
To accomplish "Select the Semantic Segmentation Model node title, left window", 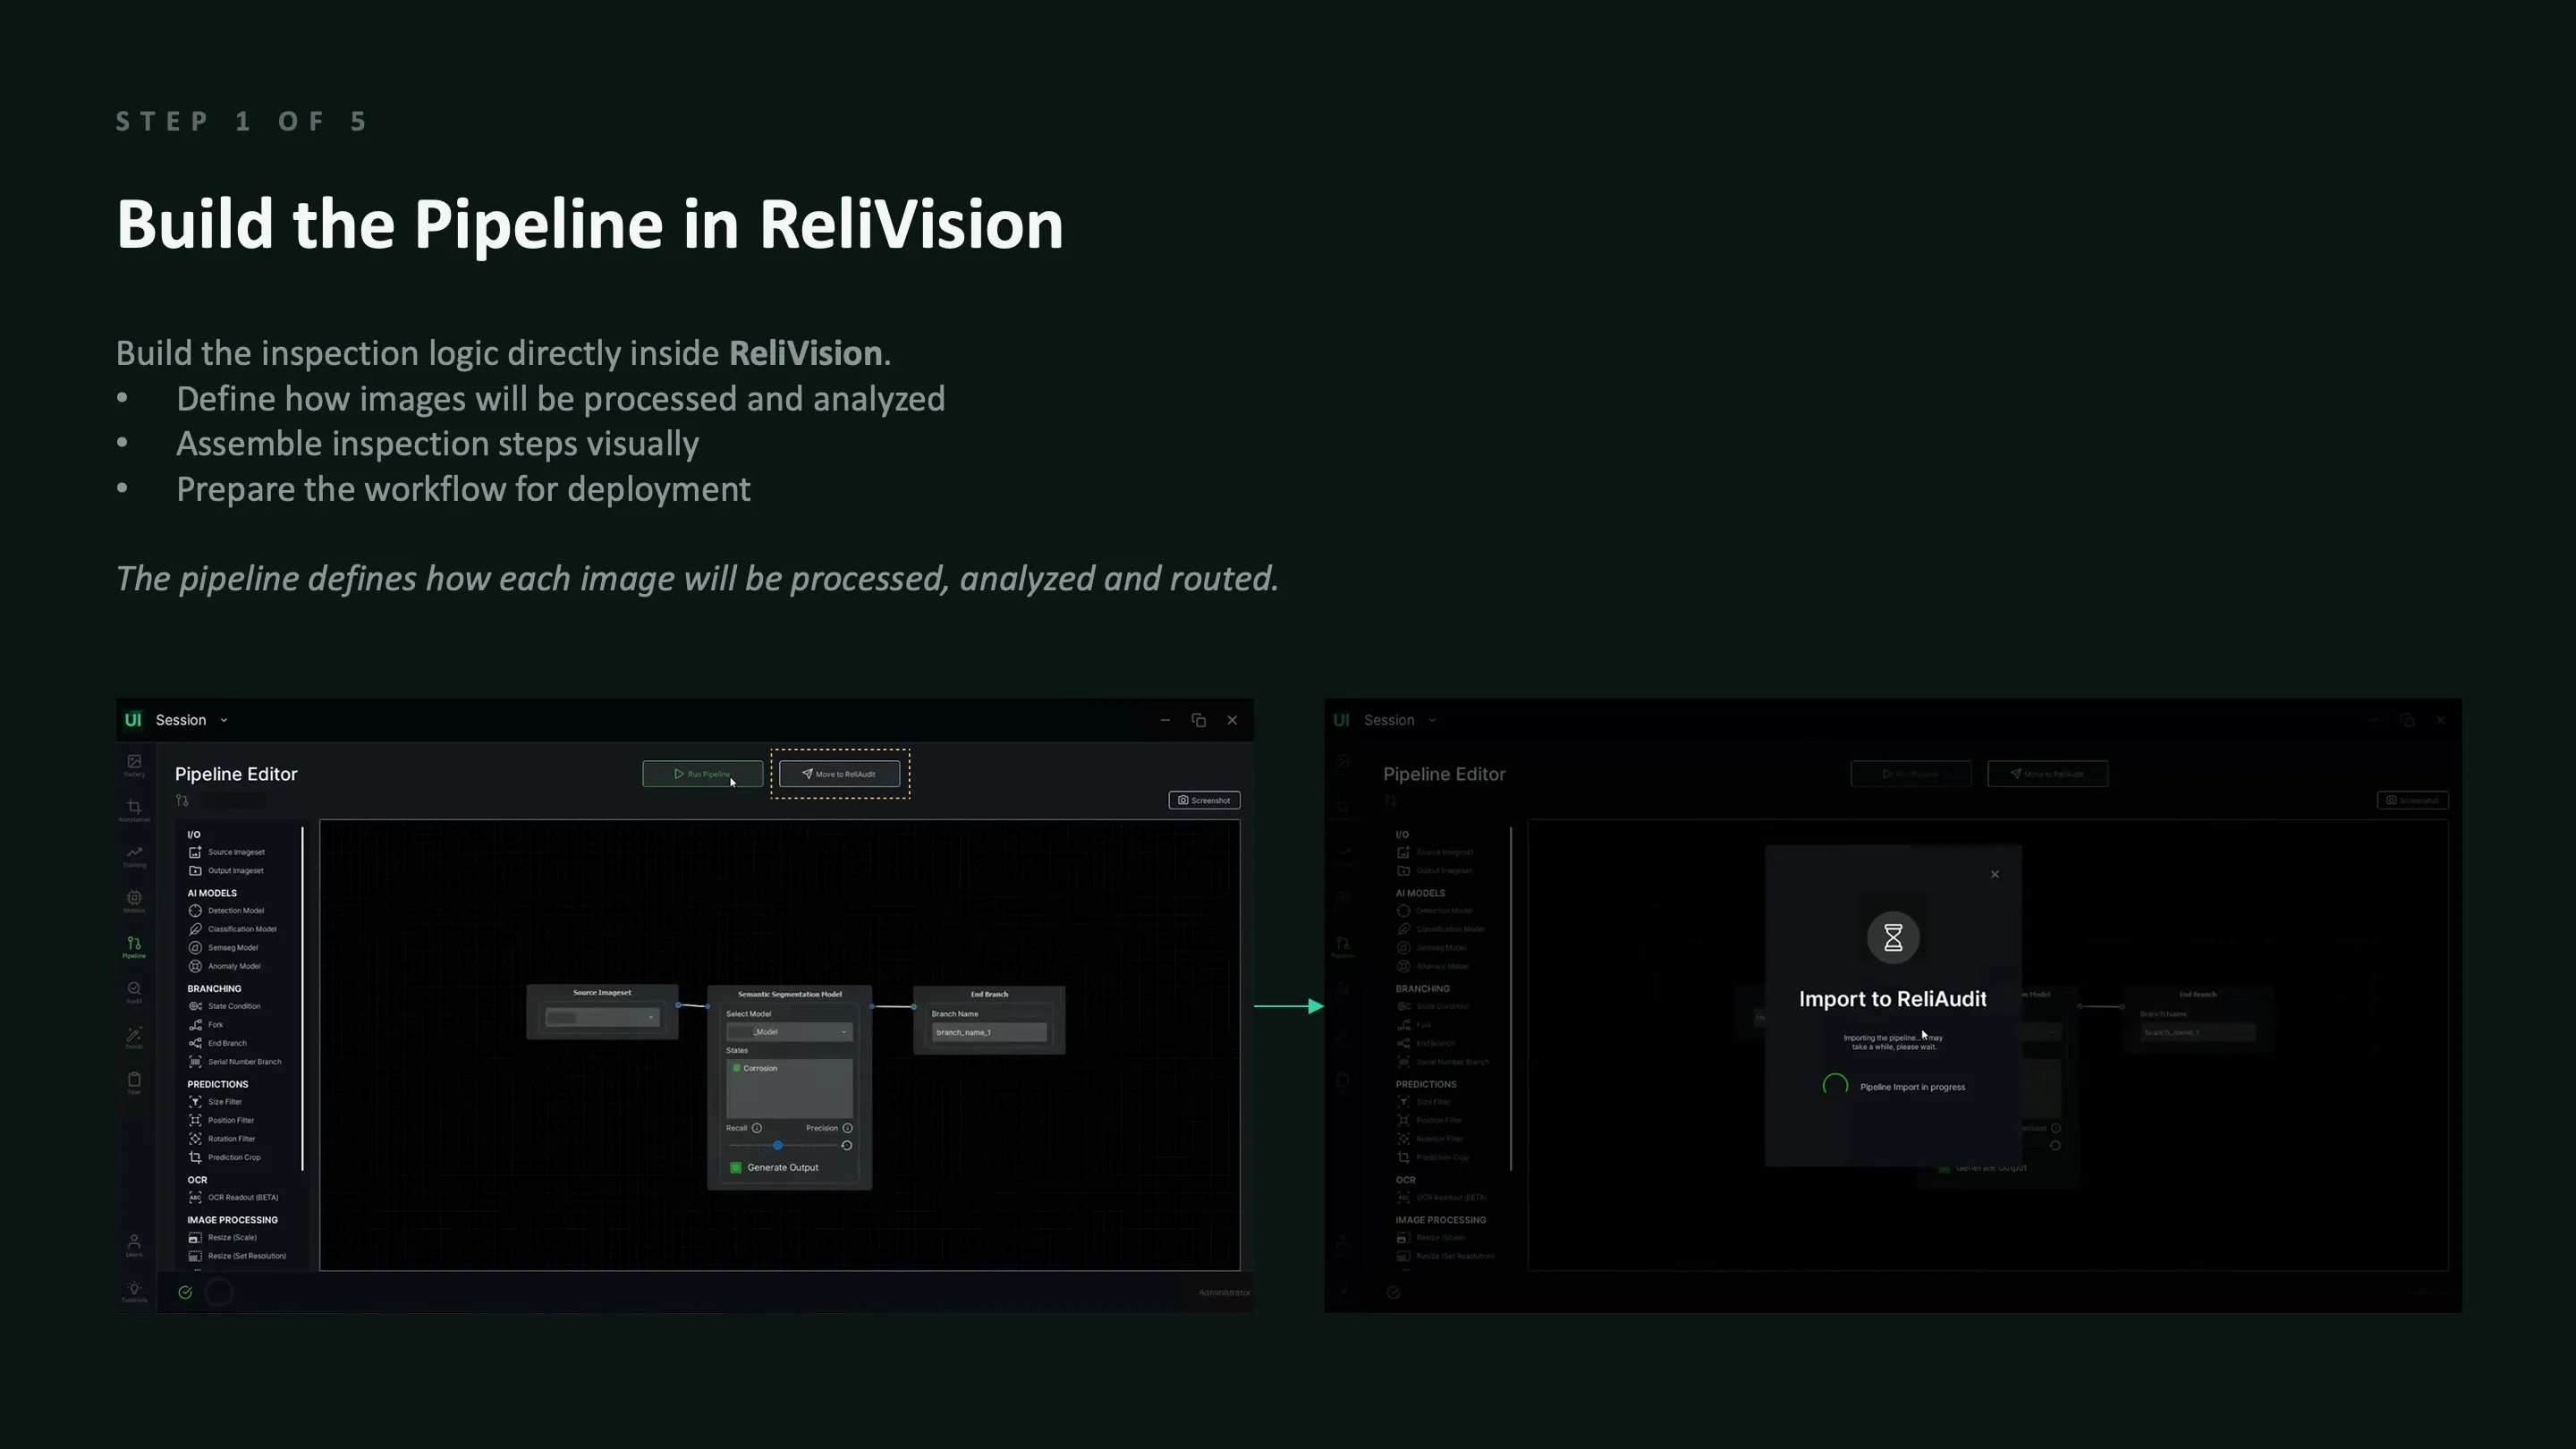I will [x=790, y=994].
